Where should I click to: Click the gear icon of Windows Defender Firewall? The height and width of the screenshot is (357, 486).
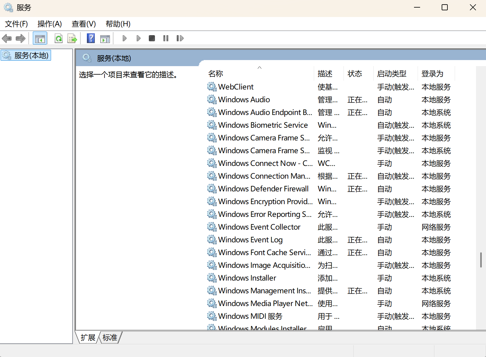point(212,189)
